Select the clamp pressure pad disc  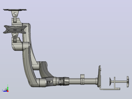pos(110,81)
